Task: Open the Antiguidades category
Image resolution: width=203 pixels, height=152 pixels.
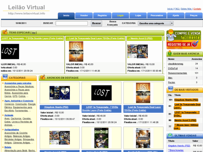Action: 12,129
